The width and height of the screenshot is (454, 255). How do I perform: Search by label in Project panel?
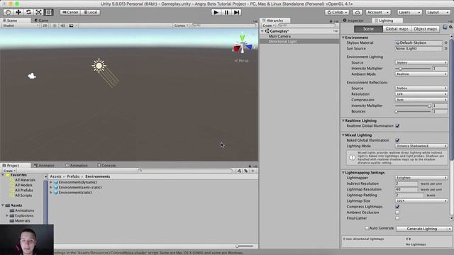point(246,171)
